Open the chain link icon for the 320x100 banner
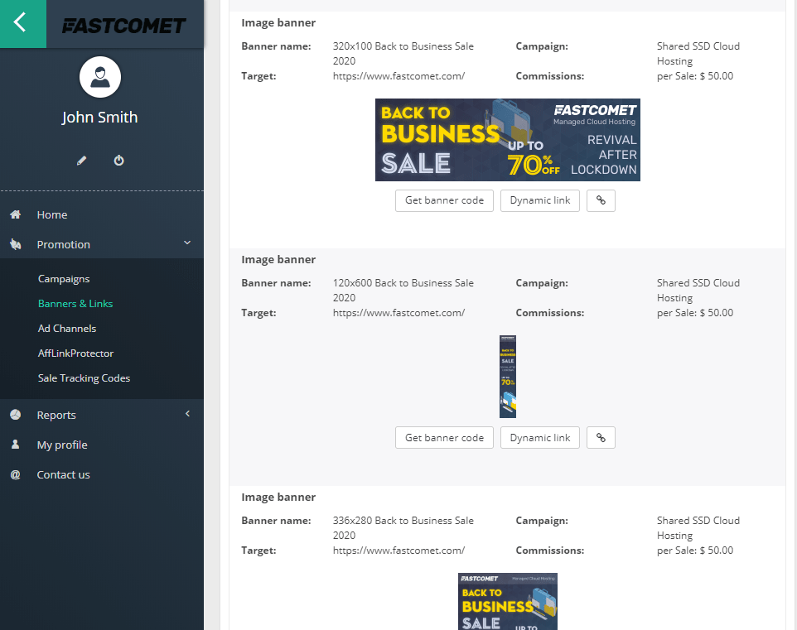 point(601,200)
